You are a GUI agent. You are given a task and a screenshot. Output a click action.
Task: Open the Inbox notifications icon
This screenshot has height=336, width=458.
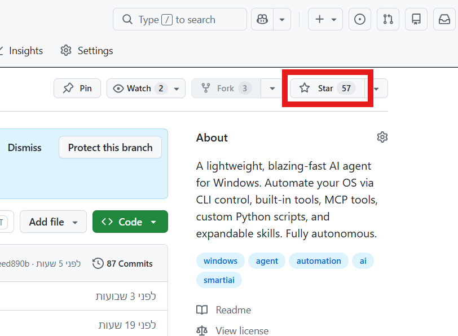point(444,19)
